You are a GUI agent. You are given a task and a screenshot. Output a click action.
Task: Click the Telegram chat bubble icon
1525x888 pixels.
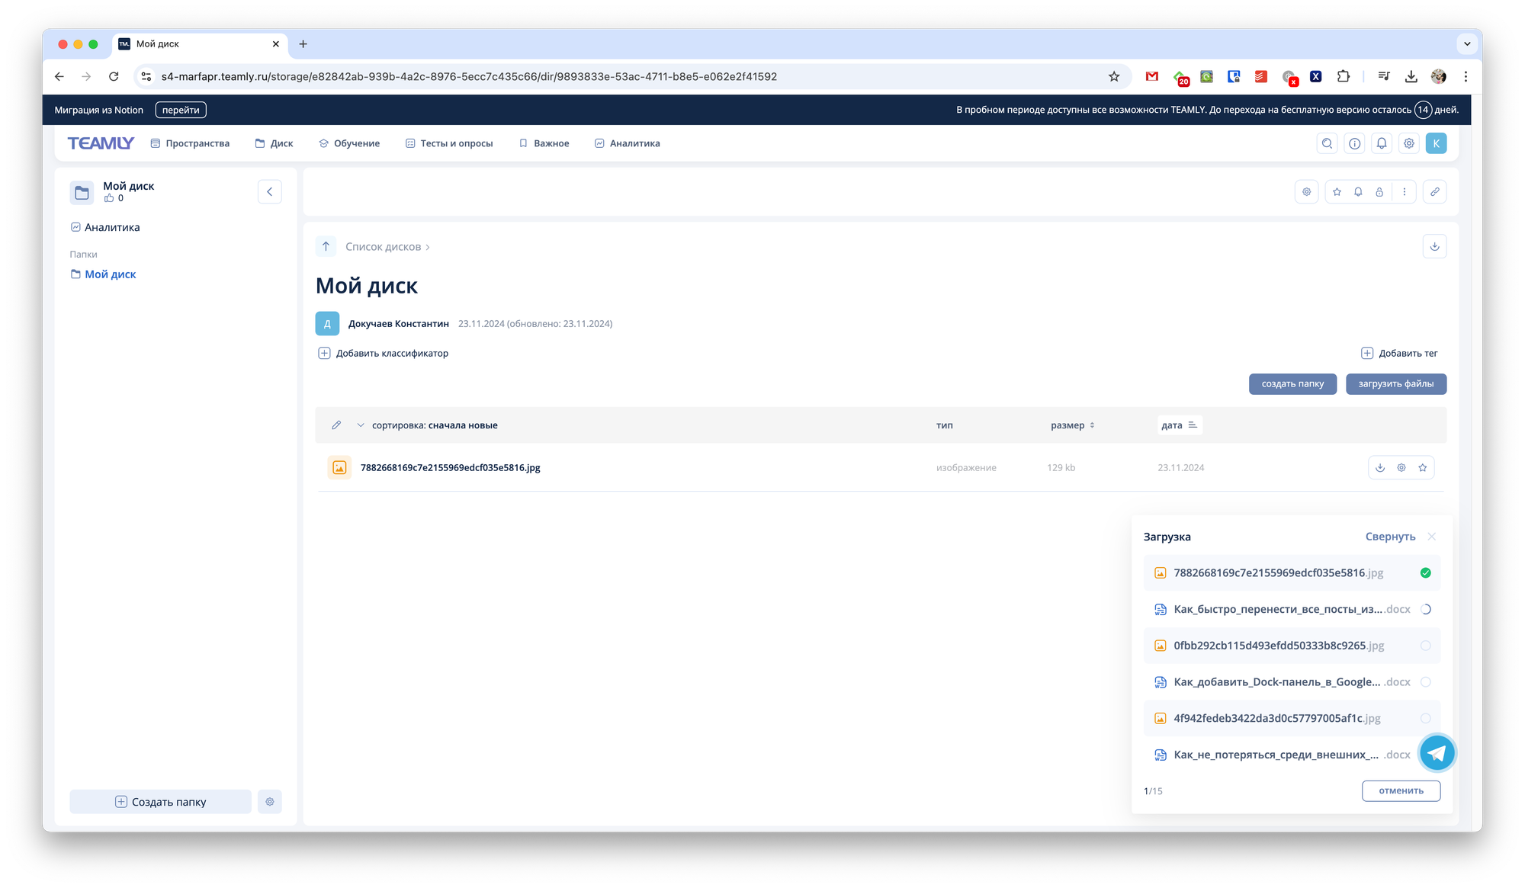[x=1437, y=753]
